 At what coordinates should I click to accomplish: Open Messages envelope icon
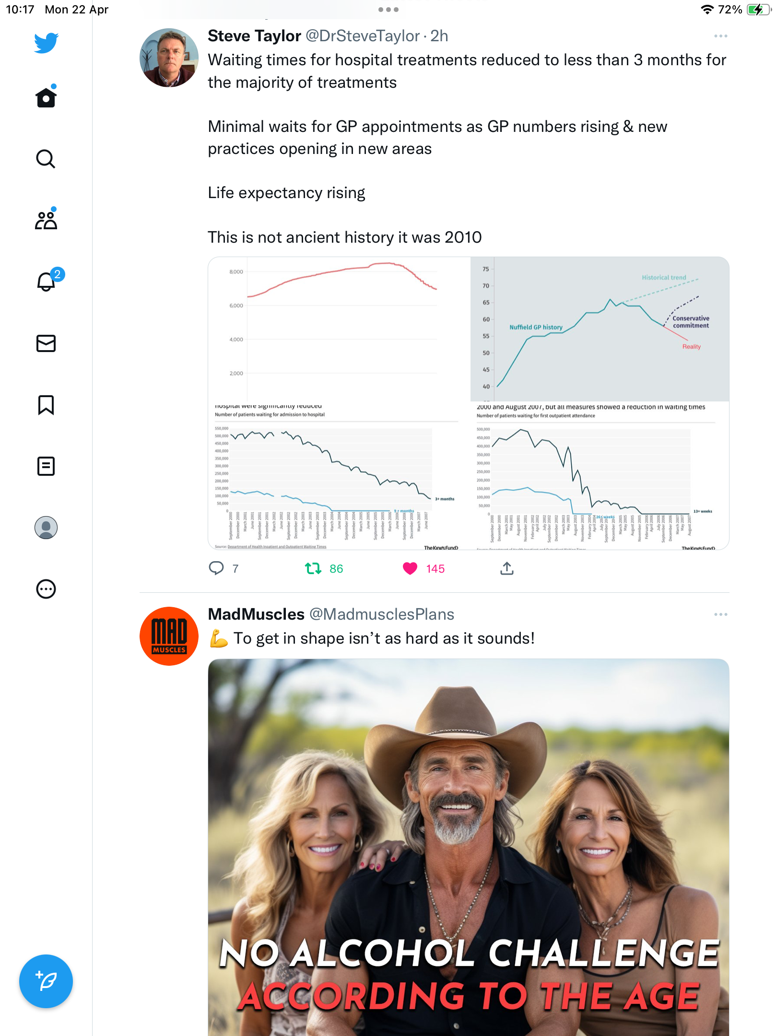[46, 343]
